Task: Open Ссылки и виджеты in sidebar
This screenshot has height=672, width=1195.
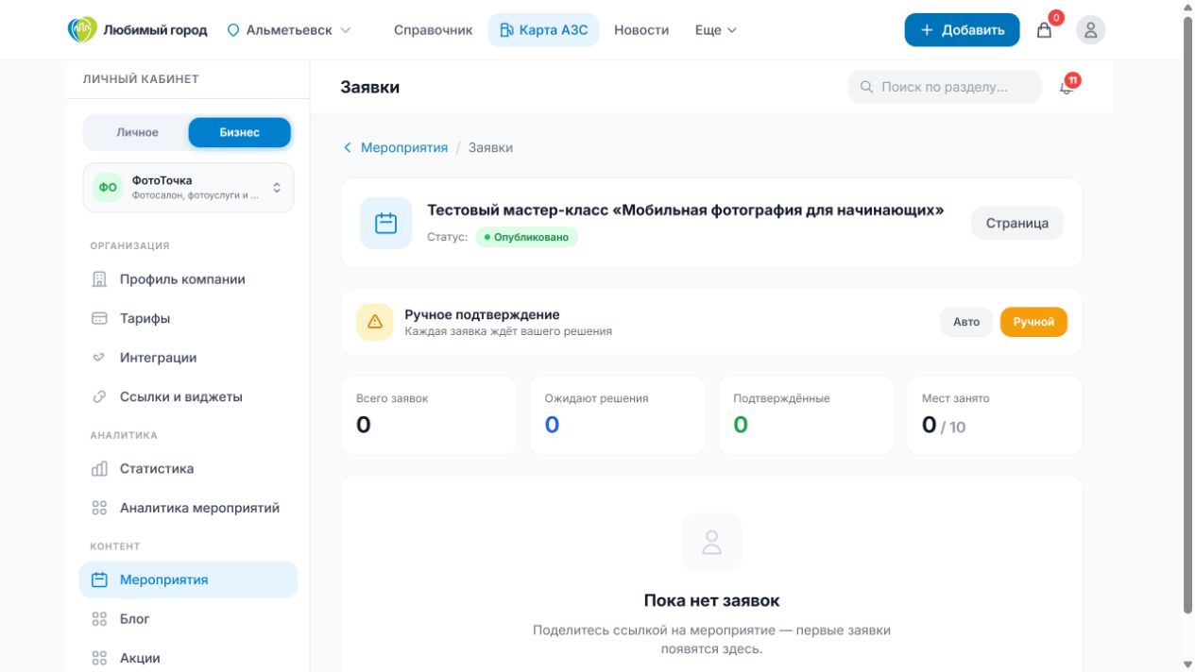Action: pyautogui.click(x=188, y=396)
